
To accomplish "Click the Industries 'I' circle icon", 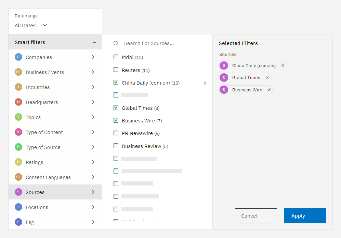I will click(x=18, y=87).
